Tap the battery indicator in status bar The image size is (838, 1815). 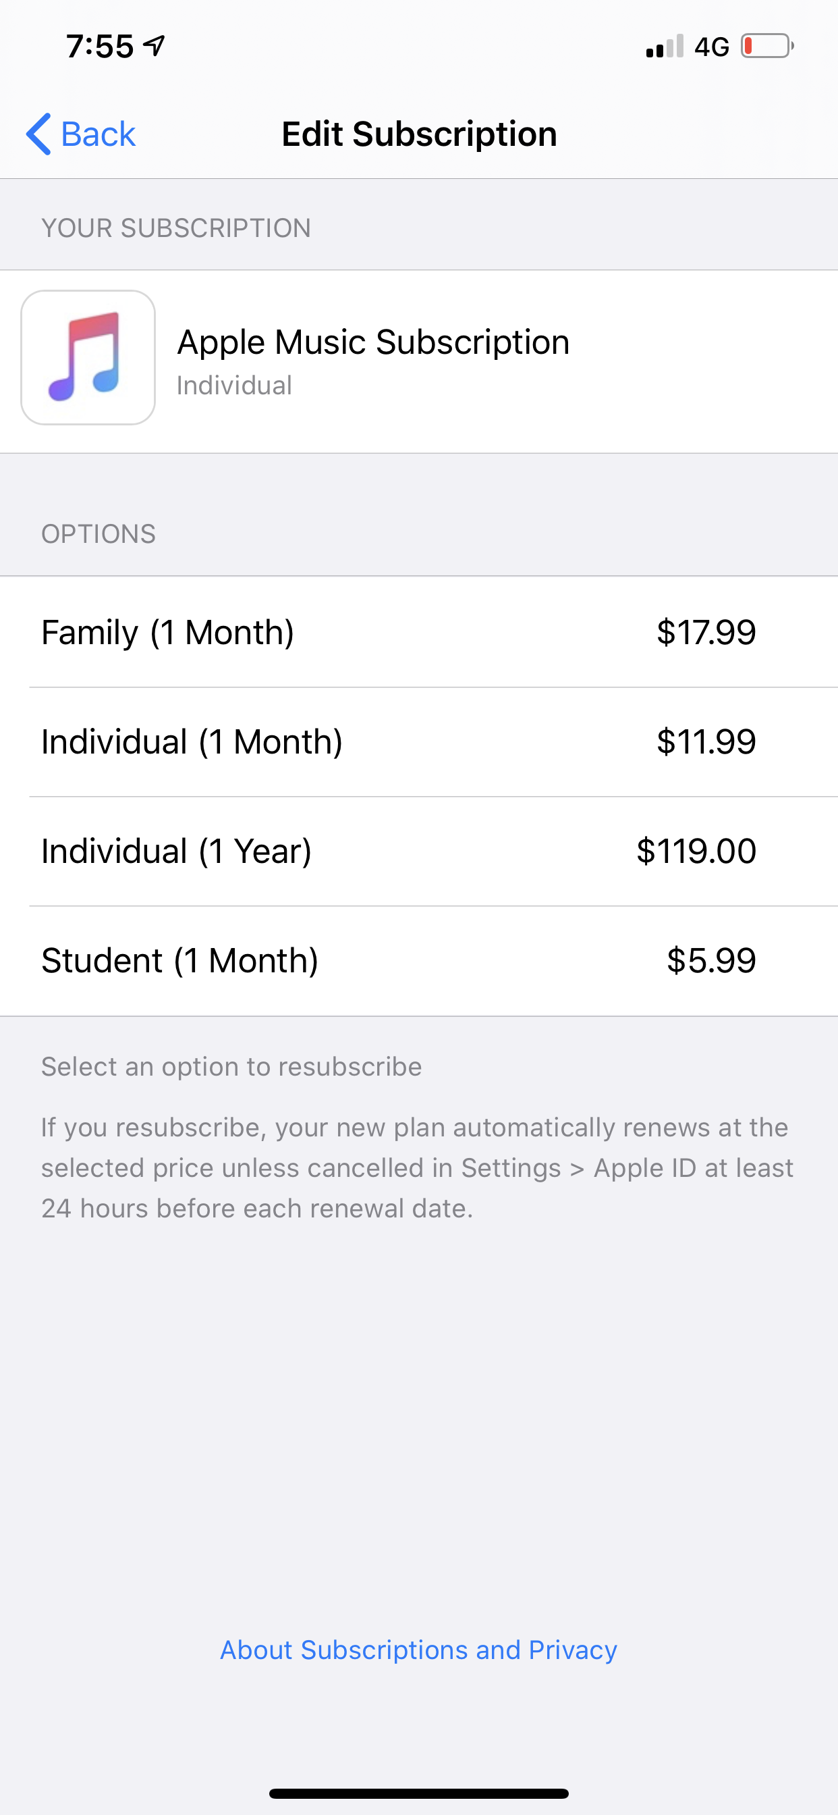click(767, 47)
